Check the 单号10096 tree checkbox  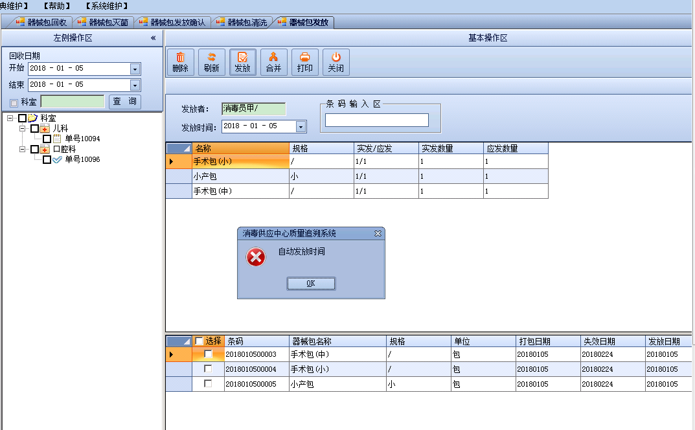[47, 159]
